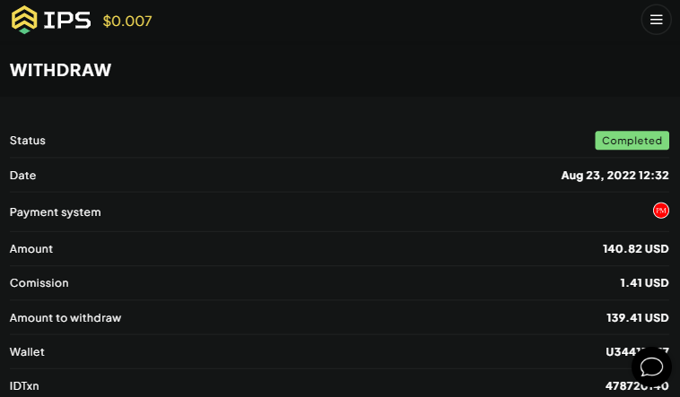680x397 pixels.
Task: Click the IPS gold logo icon
Action: (x=25, y=20)
